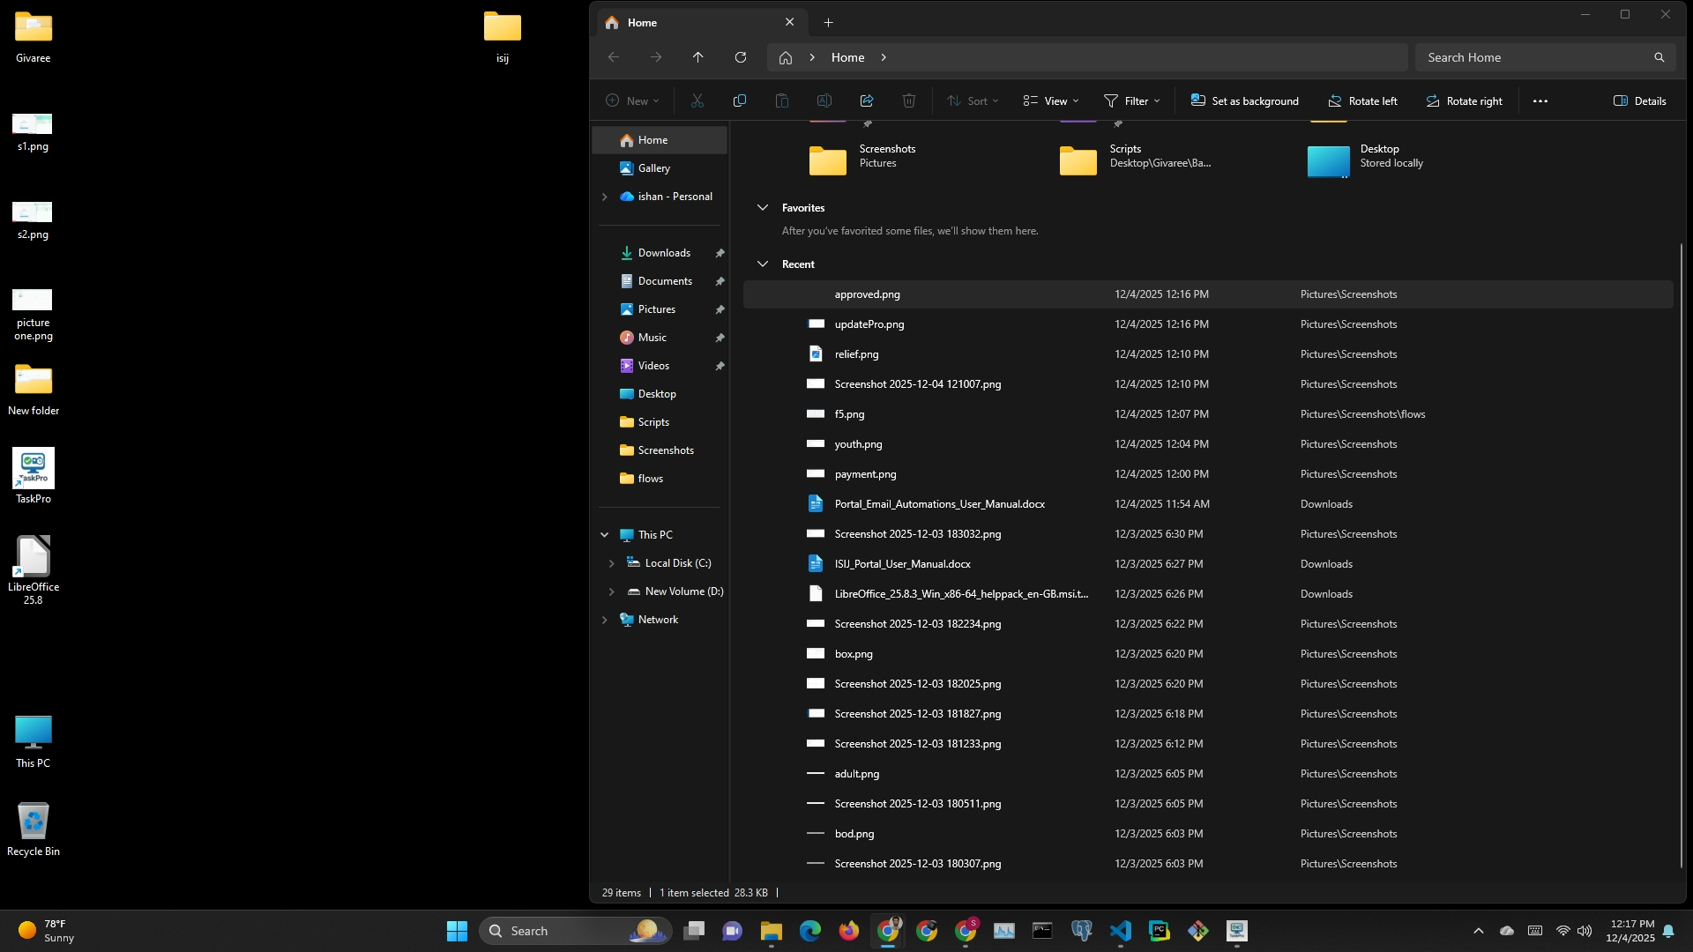Viewport: 1693px width, 952px height.
Task: Select Portal_Email_Automations_User_Manual.docx file
Action: [x=939, y=504]
